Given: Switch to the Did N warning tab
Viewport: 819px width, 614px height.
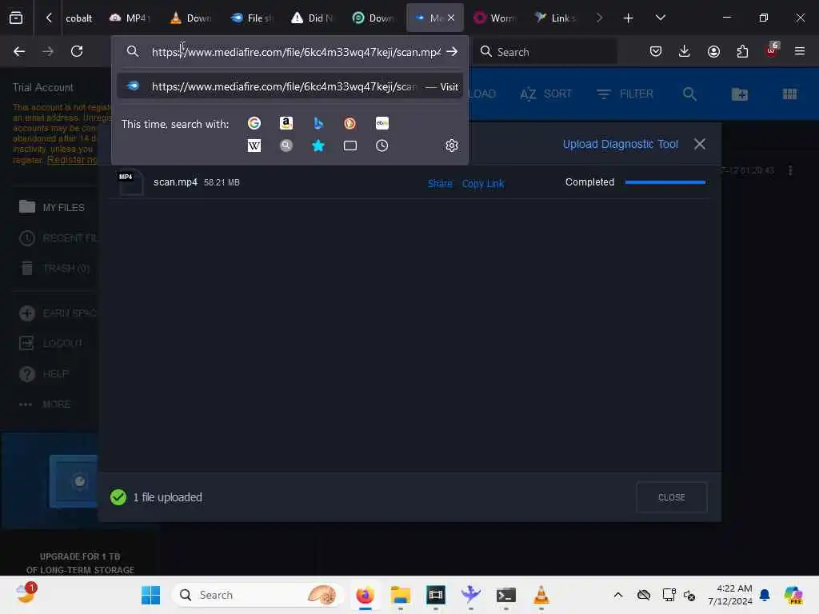Looking at the screenshot, I should tap(313, 18).
